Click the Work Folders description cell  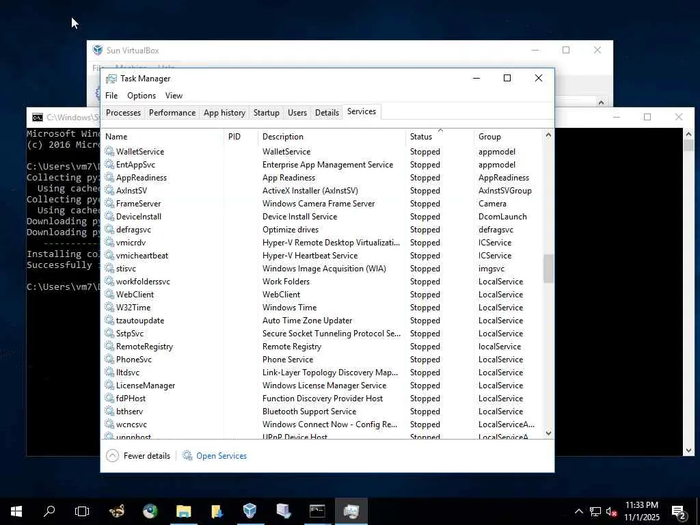[286, 281]
